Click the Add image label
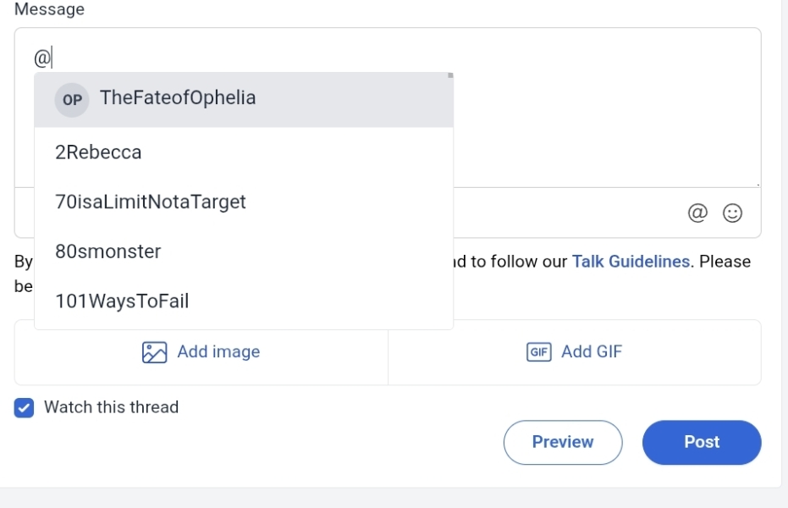 218,352
